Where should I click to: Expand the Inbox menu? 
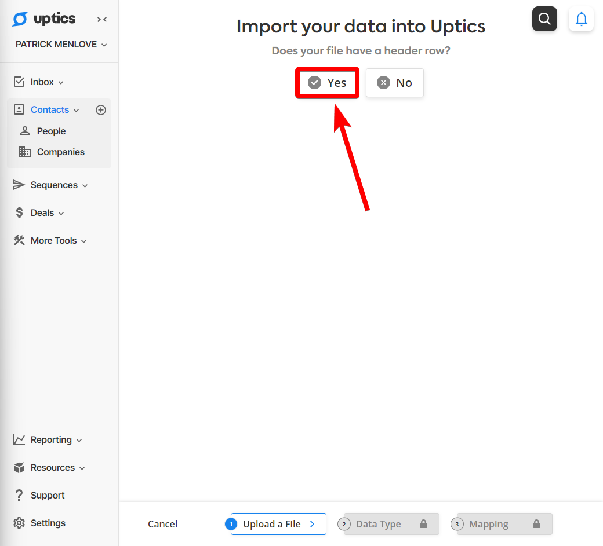point(38,82)
